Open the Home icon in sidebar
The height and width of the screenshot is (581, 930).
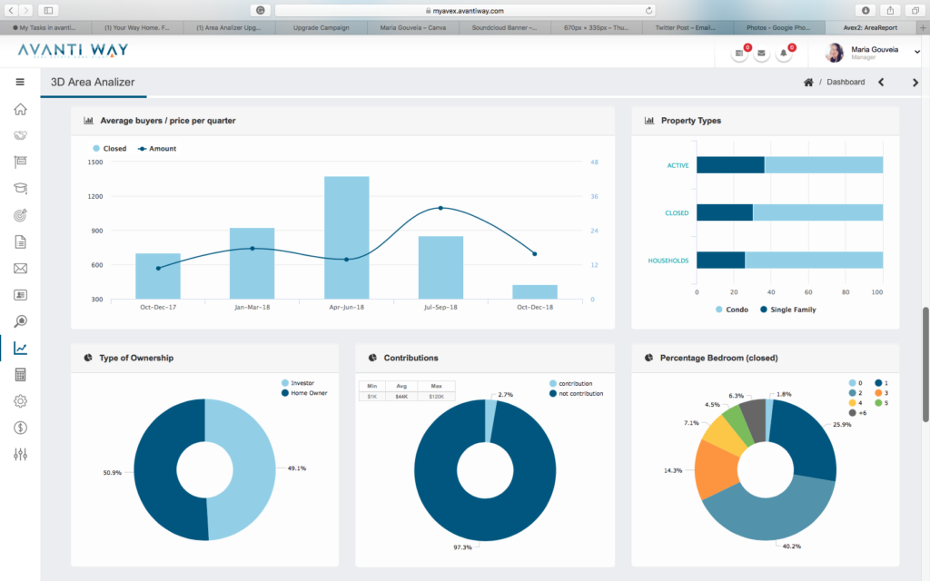pos(20,110)
